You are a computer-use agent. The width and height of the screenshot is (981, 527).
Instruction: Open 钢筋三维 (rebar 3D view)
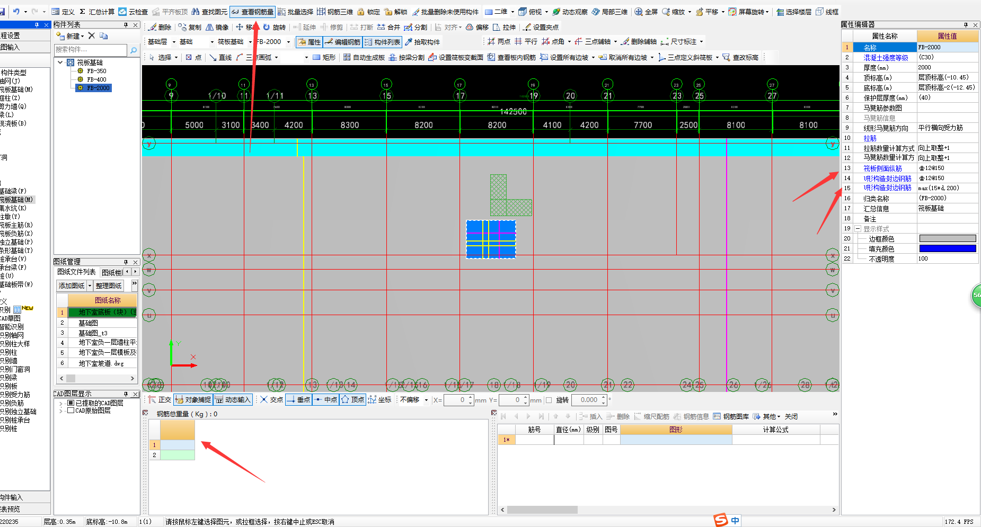335,12
